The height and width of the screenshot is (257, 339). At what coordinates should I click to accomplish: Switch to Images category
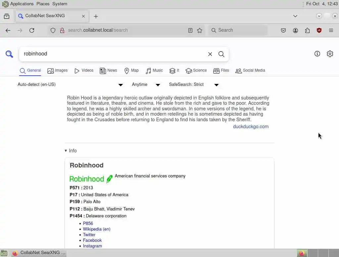point(58,71)
